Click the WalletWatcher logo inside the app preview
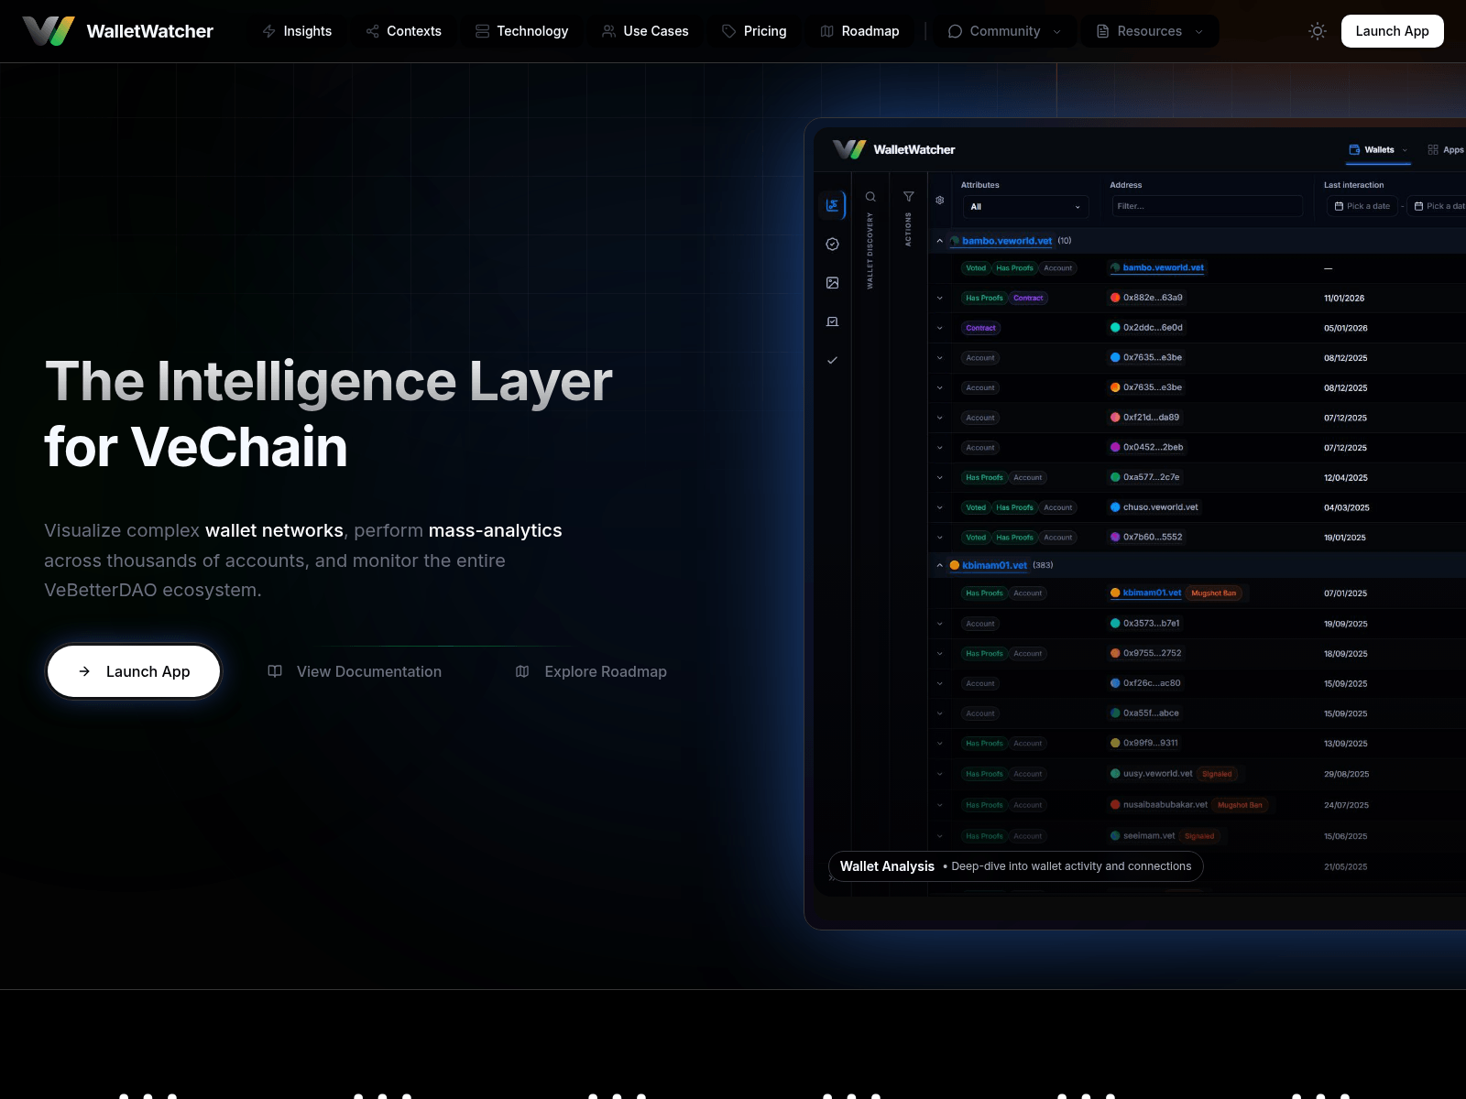Viewport: 1466px width, 1099px height. tap(894, 149)
